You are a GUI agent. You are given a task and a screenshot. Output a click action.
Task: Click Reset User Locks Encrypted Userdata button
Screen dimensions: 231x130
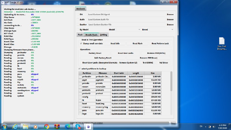[110, 63]
